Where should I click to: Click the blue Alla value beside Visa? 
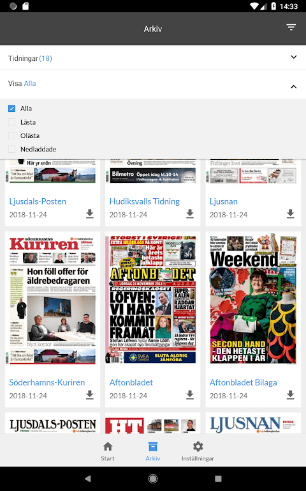click(30, 83)
